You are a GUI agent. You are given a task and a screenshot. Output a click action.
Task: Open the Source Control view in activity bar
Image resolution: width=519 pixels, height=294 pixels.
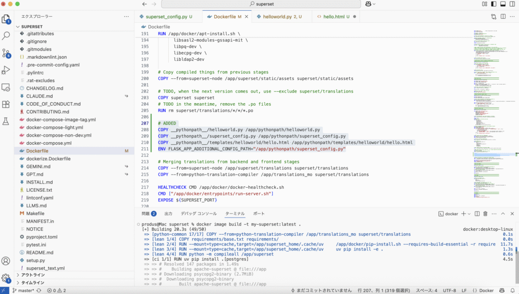6,53
